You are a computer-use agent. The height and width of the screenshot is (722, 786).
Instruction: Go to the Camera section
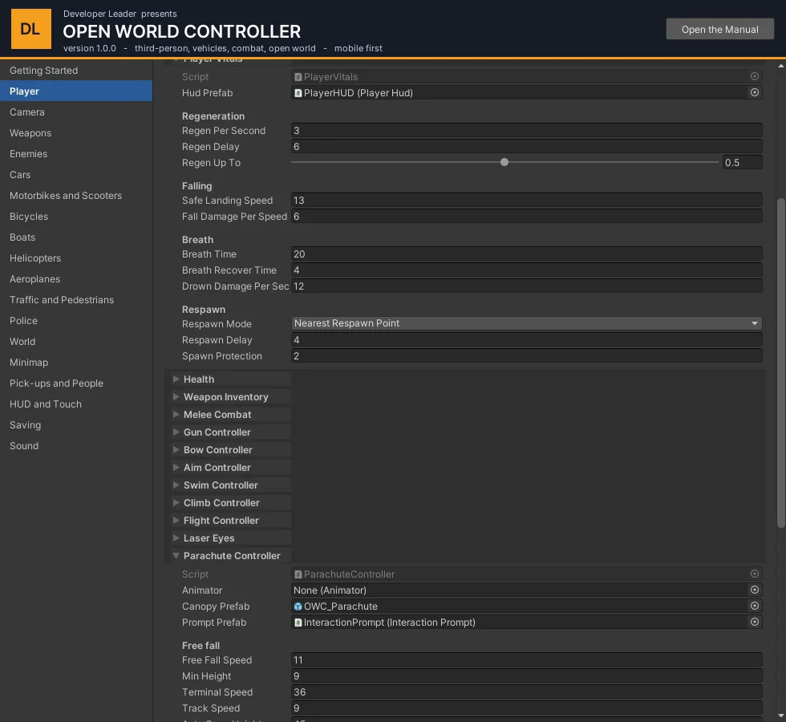tap(76, 112)
